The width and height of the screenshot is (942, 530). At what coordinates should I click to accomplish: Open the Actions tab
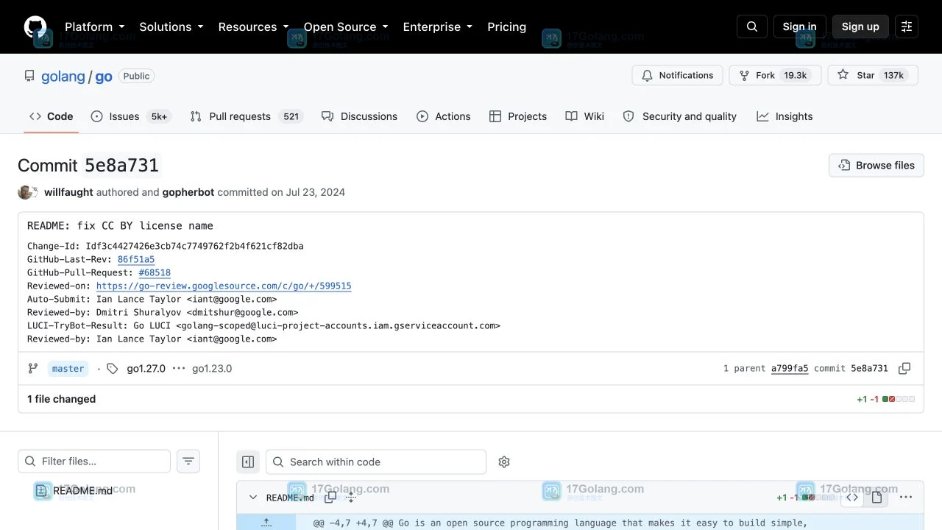click(443, 116)
